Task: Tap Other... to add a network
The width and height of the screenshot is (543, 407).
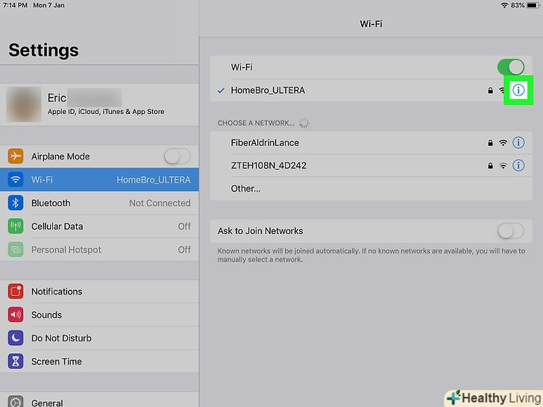Action: pyautogui.click(x=371, y=189)
